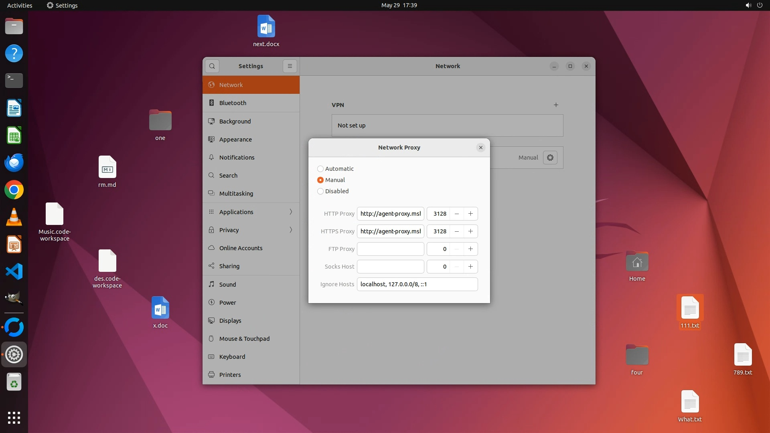Viewport: 770px width, 433px height.
Task: Click the search icon in Settings header
Action: (x=212, y=66)
